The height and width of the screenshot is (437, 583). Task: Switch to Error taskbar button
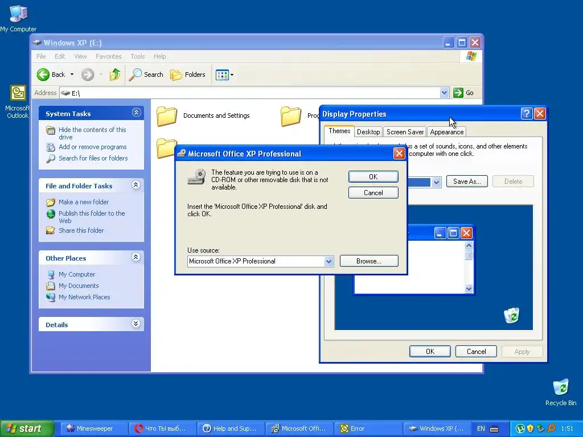pos(368,428)
